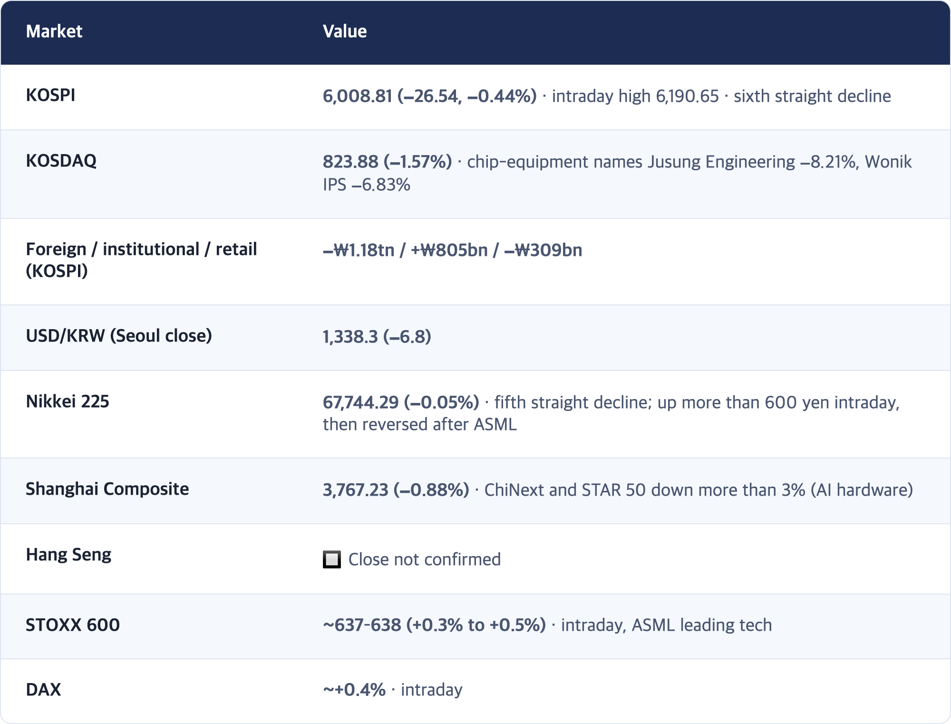Click the 'IPS –6.83%' text
951x724 pixels.
coord(367,185)
